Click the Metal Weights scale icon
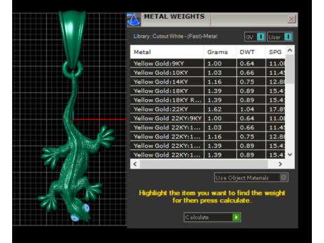 coord(134,20)
